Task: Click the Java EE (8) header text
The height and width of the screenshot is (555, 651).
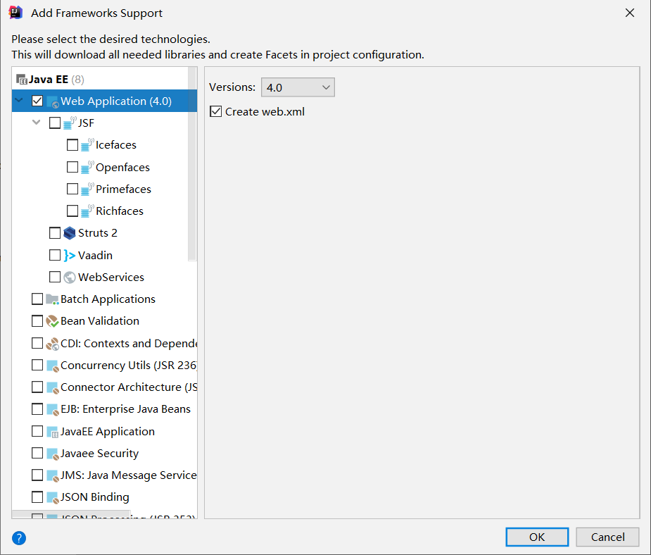Action: point(56,79)
